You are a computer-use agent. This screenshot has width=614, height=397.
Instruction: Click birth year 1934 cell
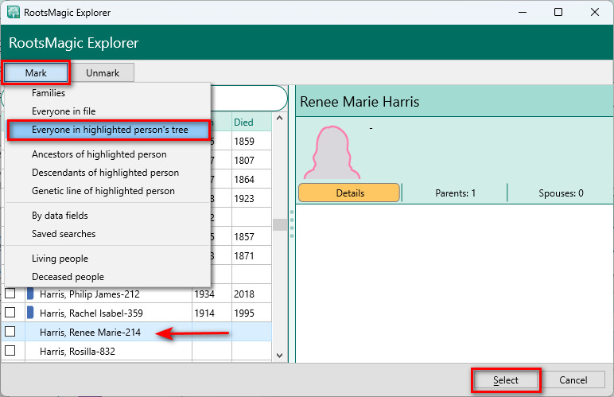pyautogui.click(x=212, y=294)
